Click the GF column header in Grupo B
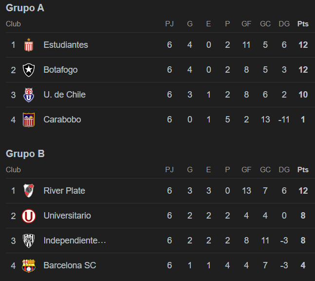The width and height of the screenshot is (315, 281). point(246,170)
